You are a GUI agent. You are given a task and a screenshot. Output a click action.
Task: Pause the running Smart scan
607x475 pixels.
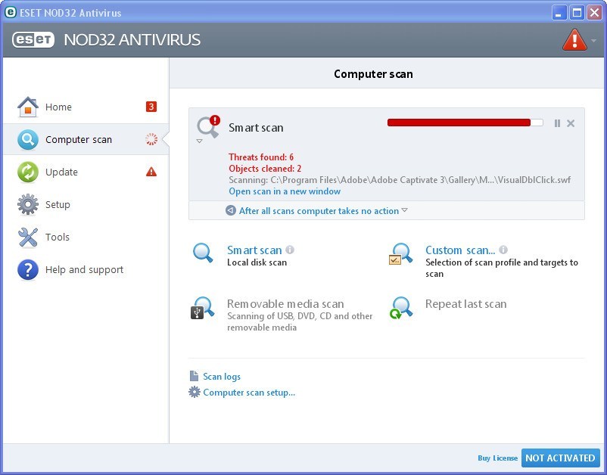[557, 123]
